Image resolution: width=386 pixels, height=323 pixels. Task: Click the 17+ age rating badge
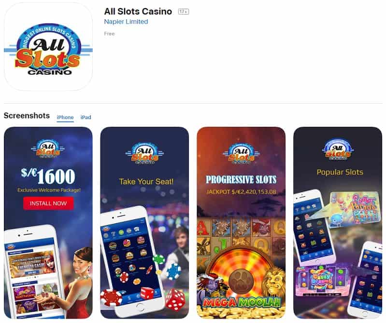coord(184,12)
